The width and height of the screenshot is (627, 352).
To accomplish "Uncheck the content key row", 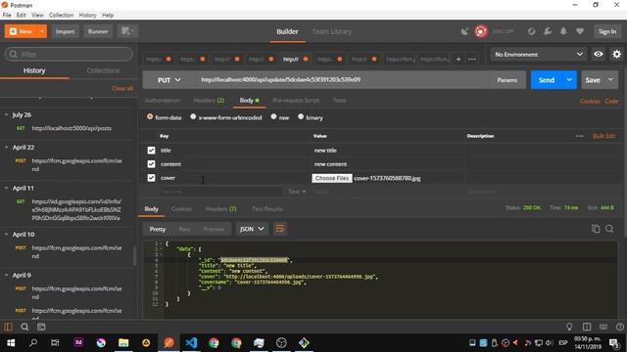I will coord(151,164).
